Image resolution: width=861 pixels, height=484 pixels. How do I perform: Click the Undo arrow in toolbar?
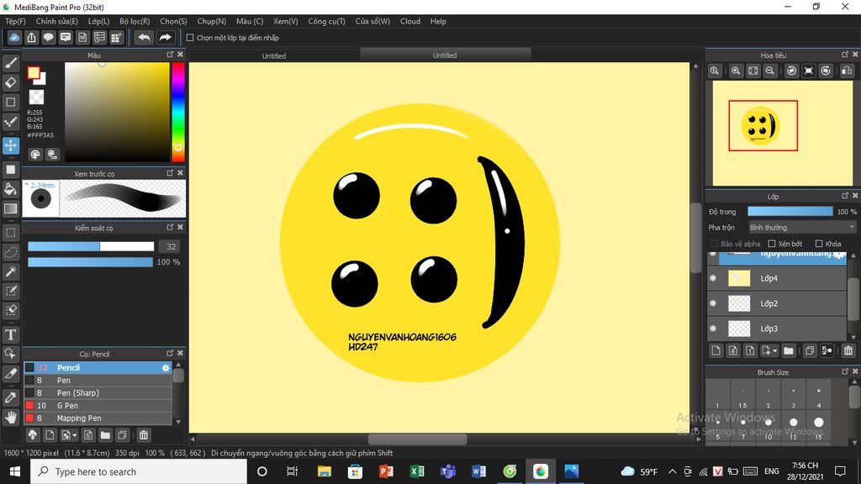point(144,38)
